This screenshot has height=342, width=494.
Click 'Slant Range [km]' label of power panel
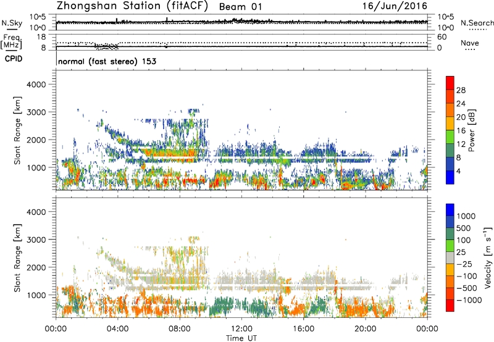tap(17, 131)
